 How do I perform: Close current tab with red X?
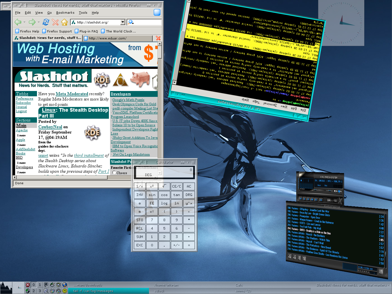[x=158, y=38]
